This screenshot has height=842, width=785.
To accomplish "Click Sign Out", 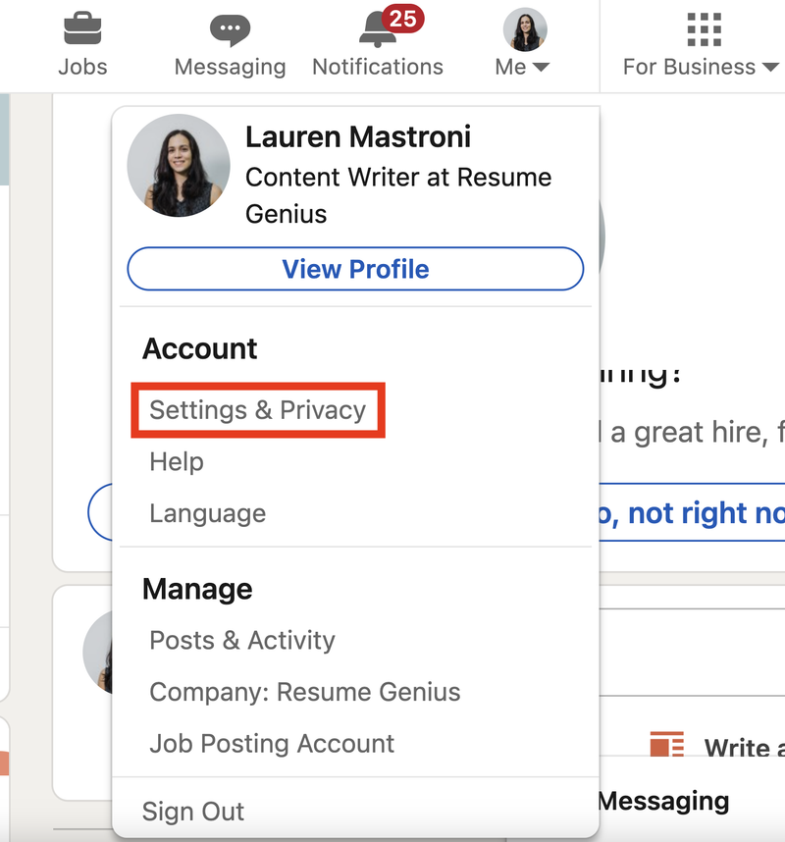I will coord(193,812).
